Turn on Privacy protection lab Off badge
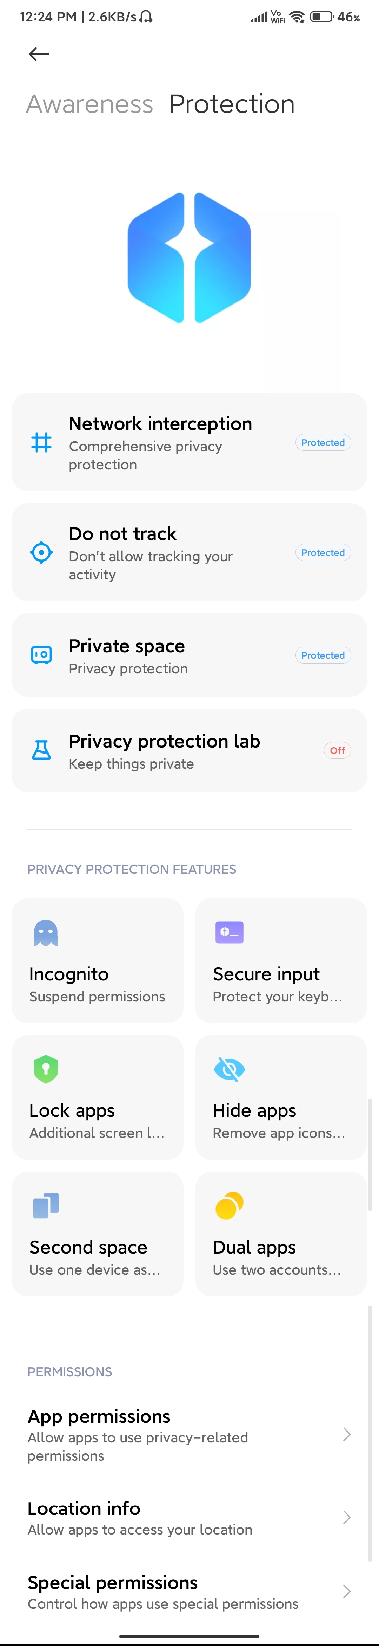379x1646 pixels. pos(337,750)
